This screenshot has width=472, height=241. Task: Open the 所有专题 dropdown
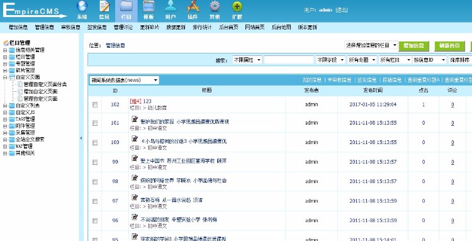pos(362,60)
